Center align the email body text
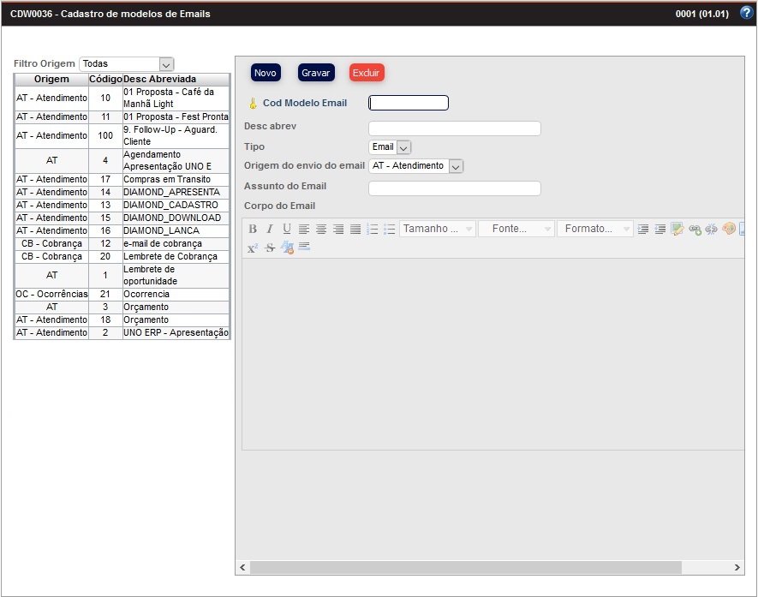The height and width of the screenshot is (597, 758). [321, 229]
